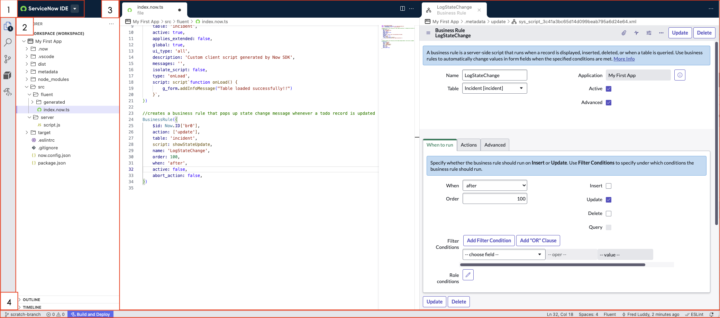Expand the TIMELINE section
Image resolution: width=720 pixels, height=318 pixels.
point(20,307)
